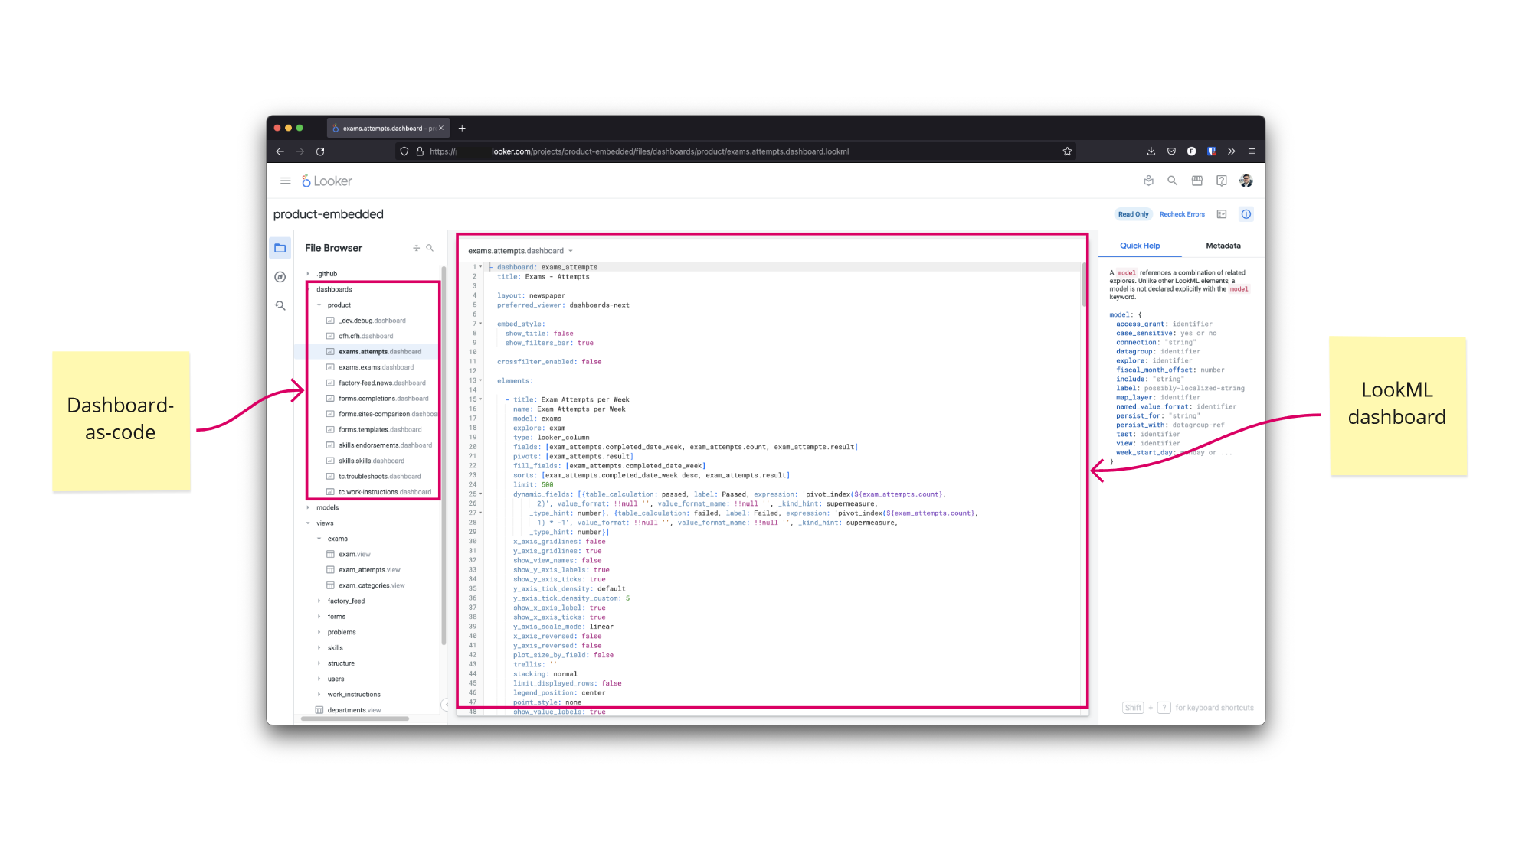Fold code at line 25 dynamic_fields
This screenshot has width=1532, height=860.
tap(480, 494)
